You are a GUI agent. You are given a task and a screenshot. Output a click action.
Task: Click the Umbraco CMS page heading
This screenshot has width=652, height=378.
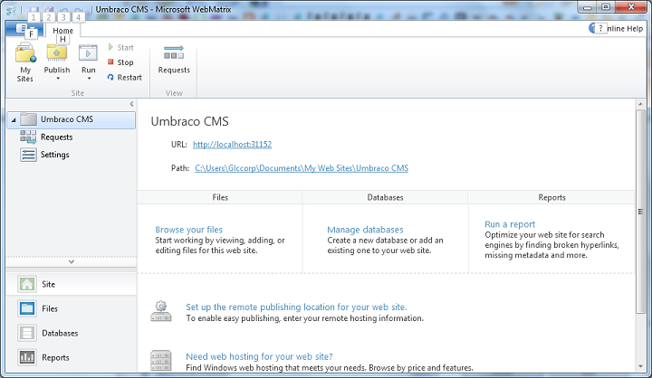pyautogui.click(x=189, y=121)
